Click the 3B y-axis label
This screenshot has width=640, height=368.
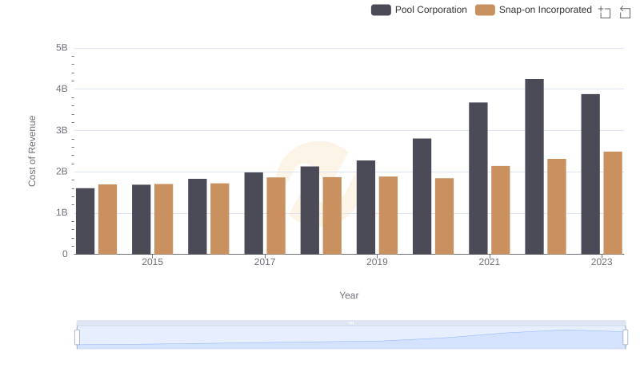coord(62,130)
